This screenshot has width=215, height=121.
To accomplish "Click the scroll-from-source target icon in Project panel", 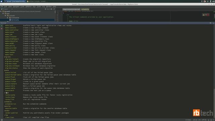I will pos(46,9).
